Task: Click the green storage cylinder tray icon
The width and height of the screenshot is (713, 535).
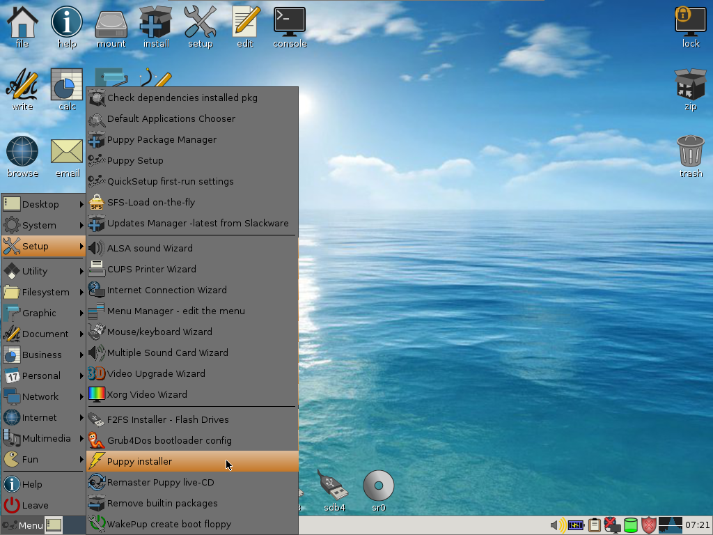Action: pos(630,525)
